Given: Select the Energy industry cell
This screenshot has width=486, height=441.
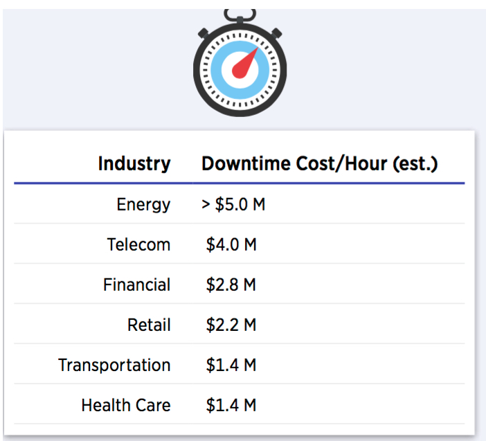Looking at the screenshot, I should tap(143, 204).
